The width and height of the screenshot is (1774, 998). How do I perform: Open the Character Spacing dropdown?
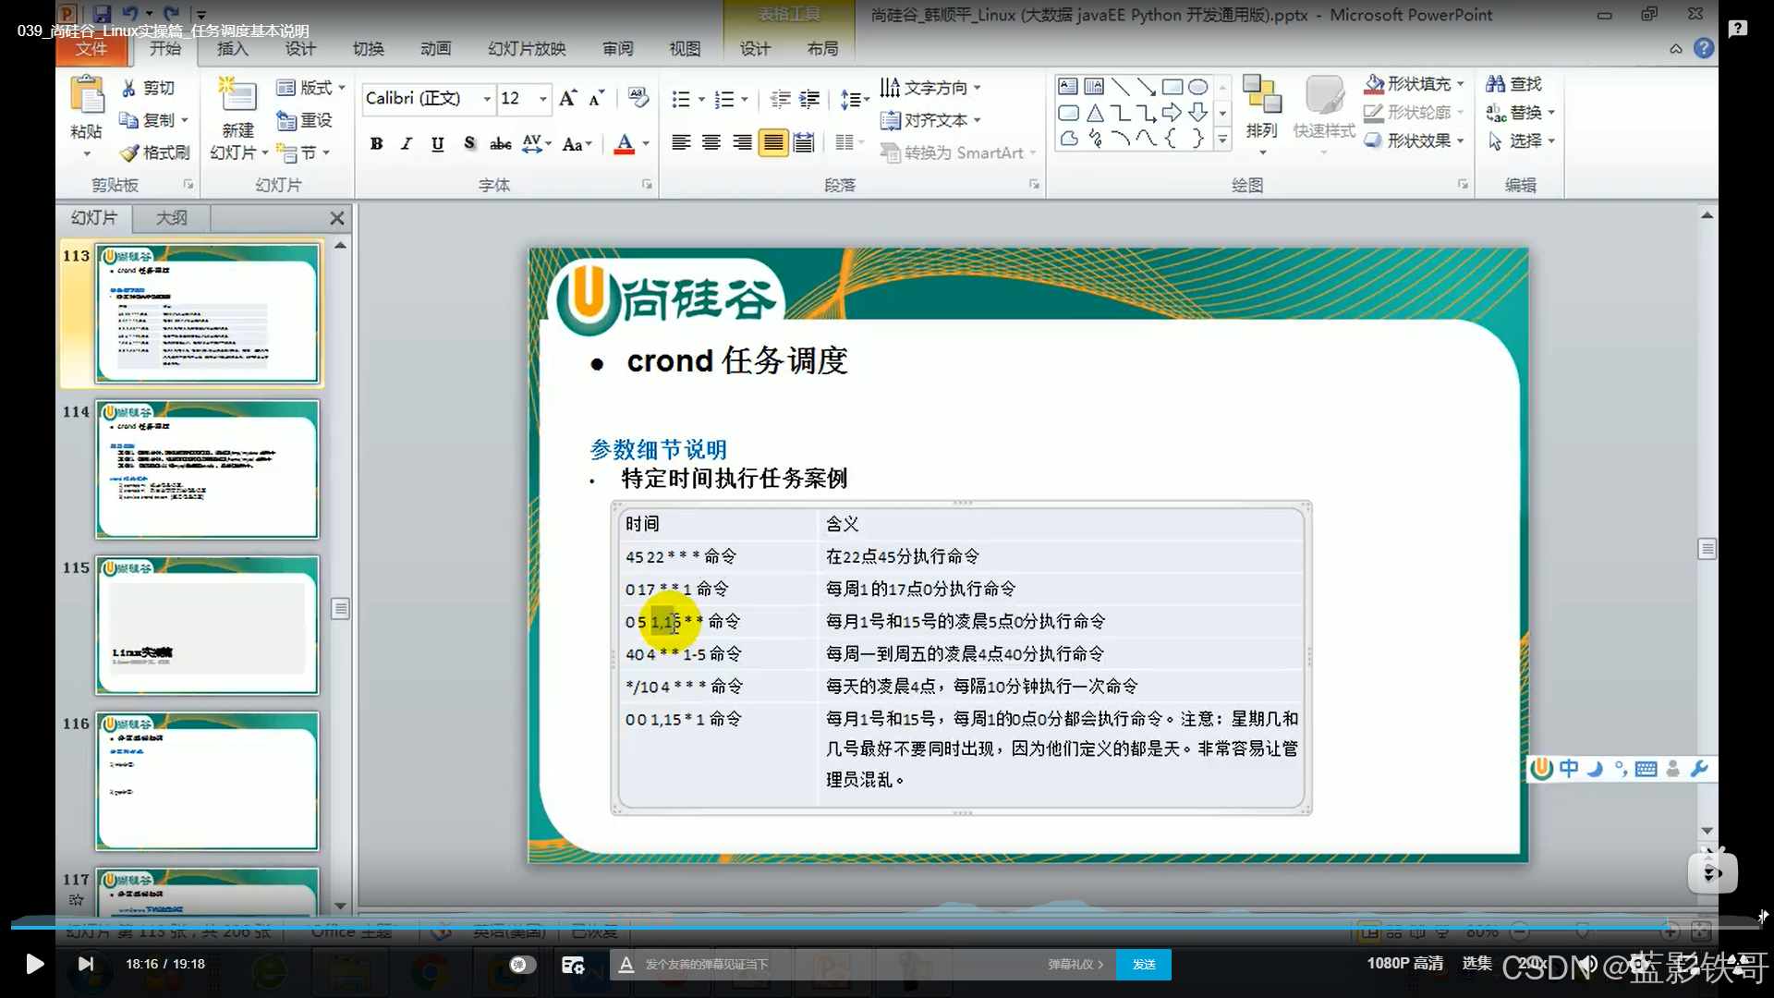pos(536,143)
